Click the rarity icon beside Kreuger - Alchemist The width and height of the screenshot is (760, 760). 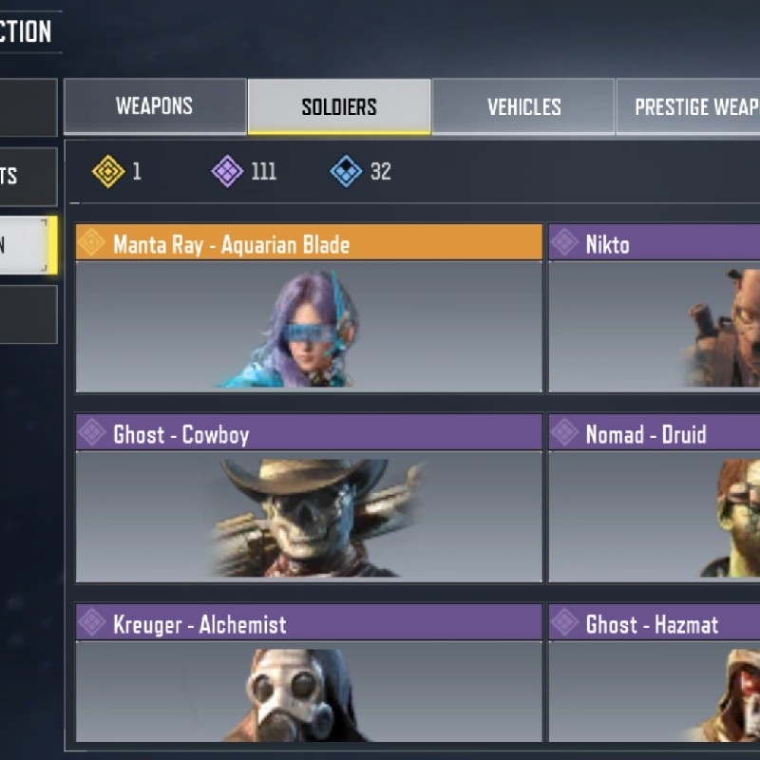pyautogui.click(x=91, y=622)
